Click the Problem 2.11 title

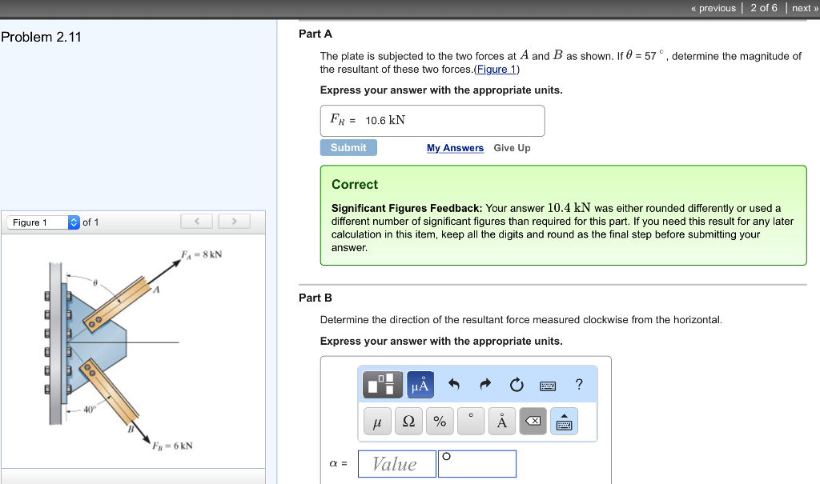(x=42, y=37)
